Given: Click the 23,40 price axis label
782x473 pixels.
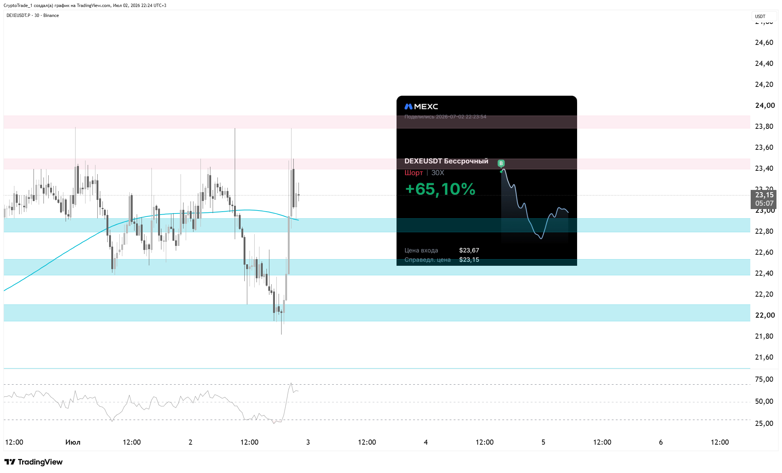Looking at the screenshot, I should pyautogui.click(x=764, y=168).
